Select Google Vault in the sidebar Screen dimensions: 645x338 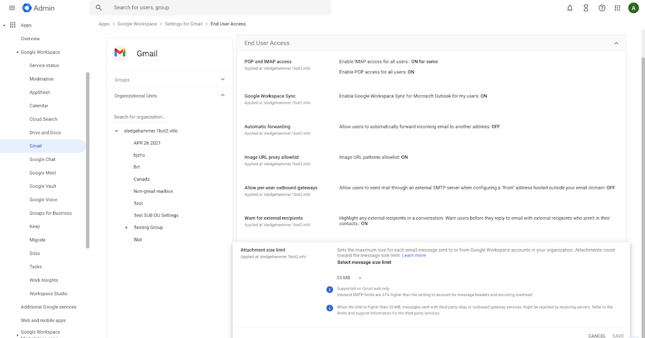click(x=42, y=186)
